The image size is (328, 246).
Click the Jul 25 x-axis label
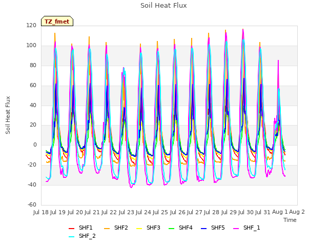160,212
